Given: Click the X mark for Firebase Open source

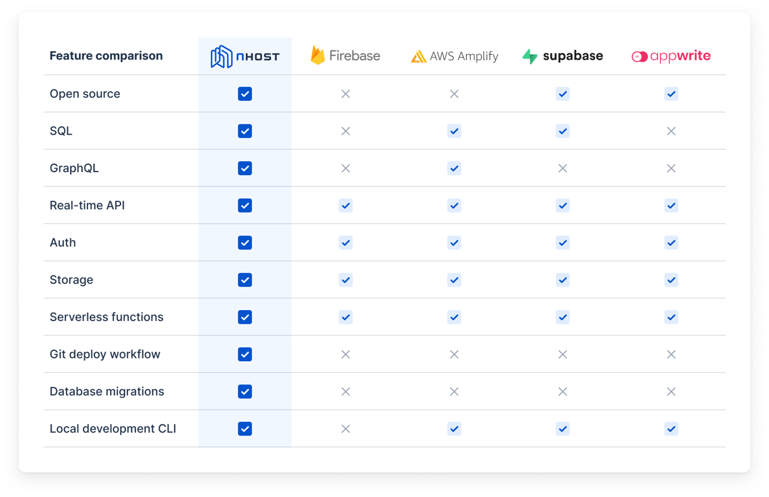Looking at the screenshot, I should point(346,94).
